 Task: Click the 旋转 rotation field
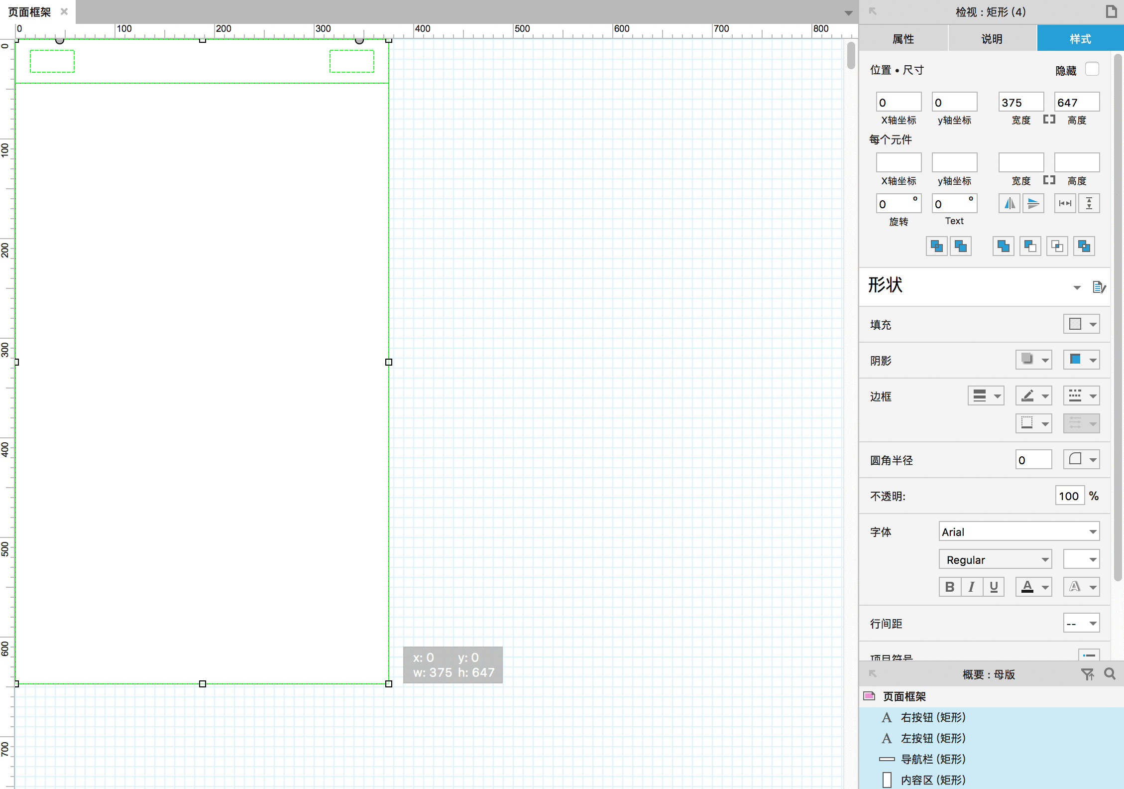(899, 203)
